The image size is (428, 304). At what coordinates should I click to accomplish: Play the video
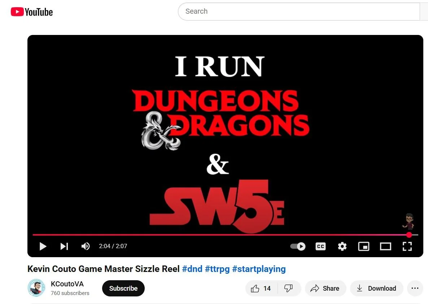[x=43, y=246]
